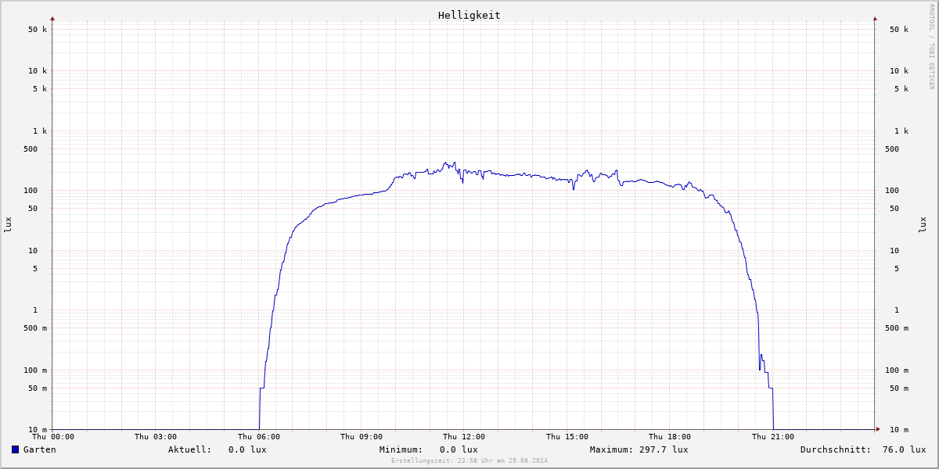Click the Thu 18:00 time axis label
Image resolution: width=939 pixels, height=469 pixels.
[x=670, y=437]
